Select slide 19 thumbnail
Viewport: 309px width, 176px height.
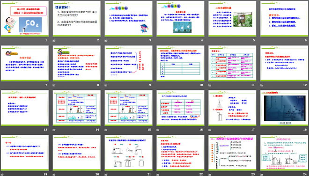tap(25, 153)
